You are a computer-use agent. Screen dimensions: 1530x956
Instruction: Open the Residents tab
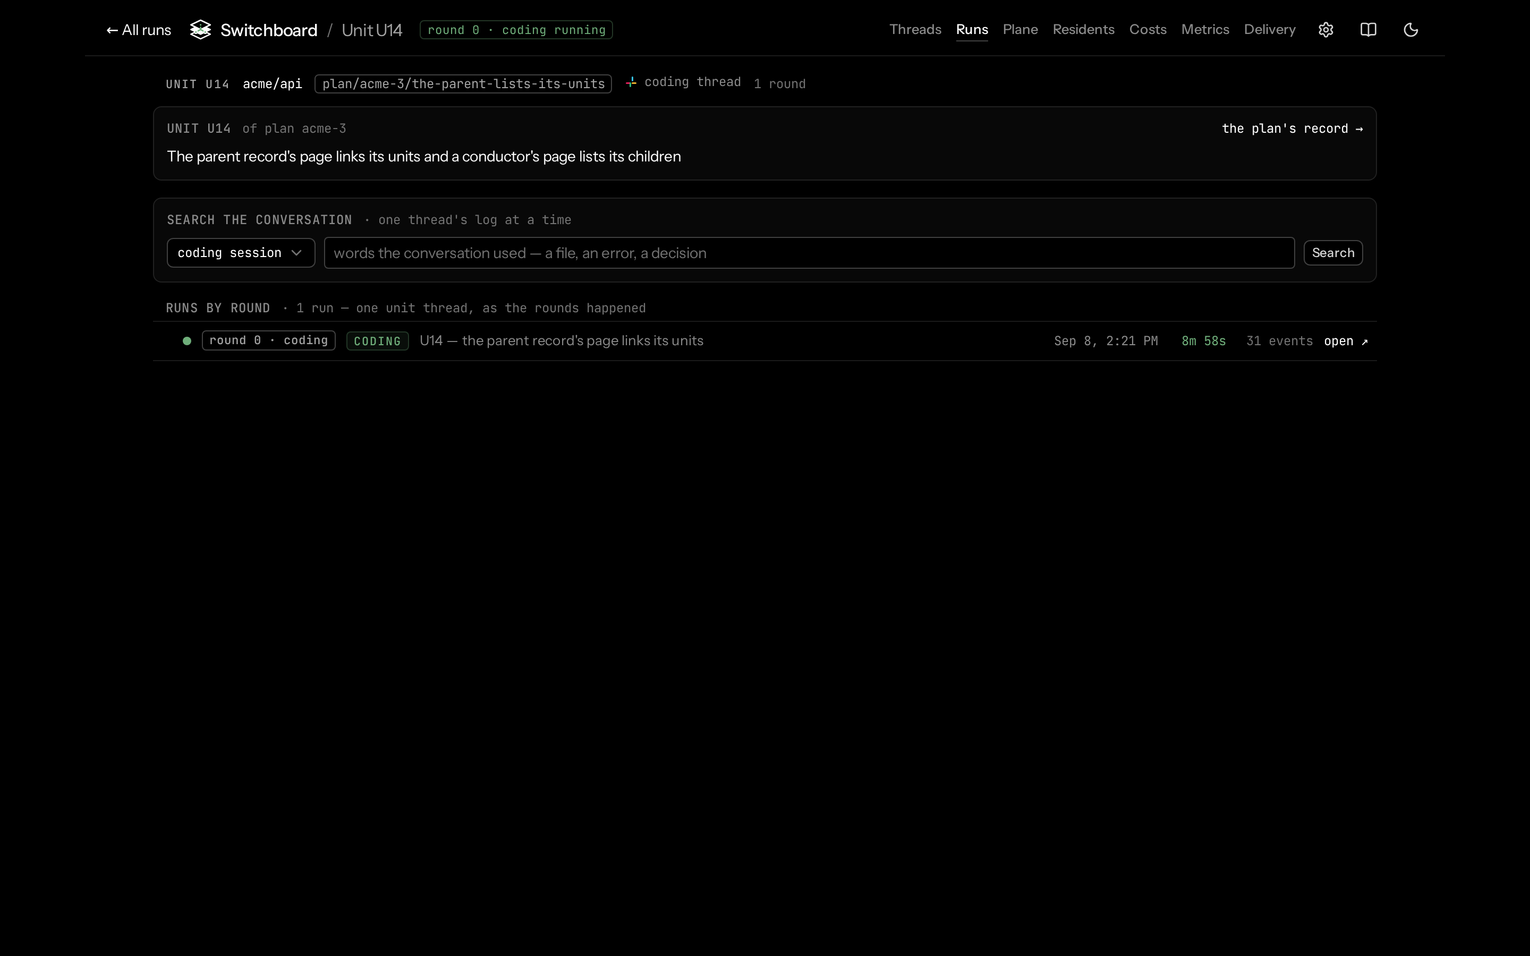[x=1083, y=30]
